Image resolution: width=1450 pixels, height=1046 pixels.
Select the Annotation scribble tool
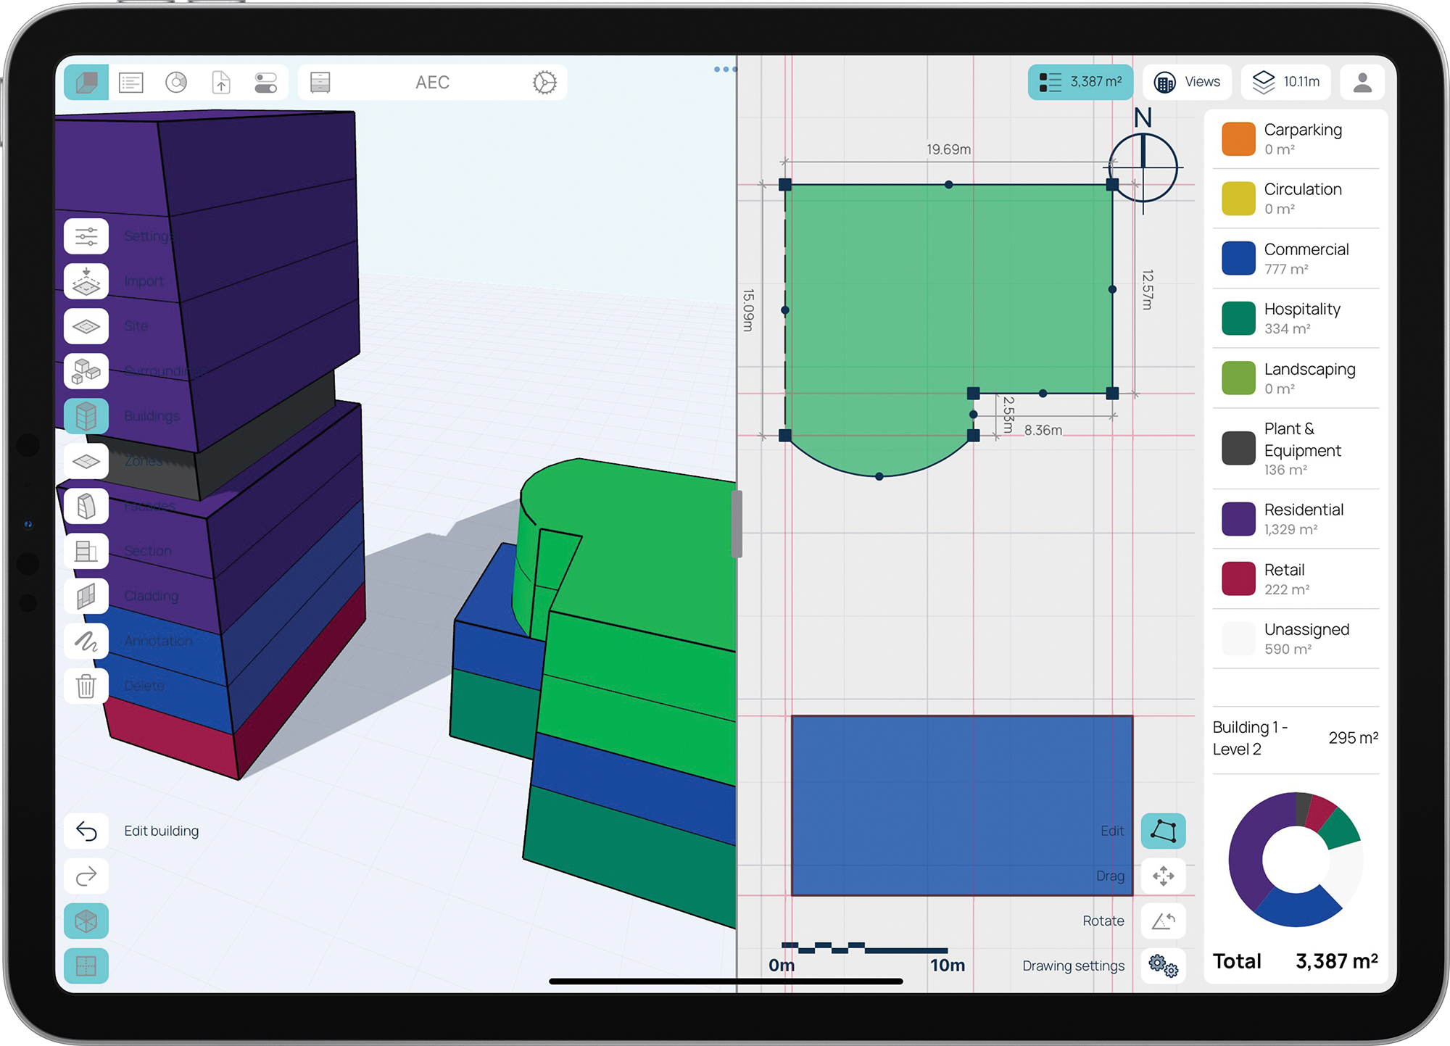(86, 641)
